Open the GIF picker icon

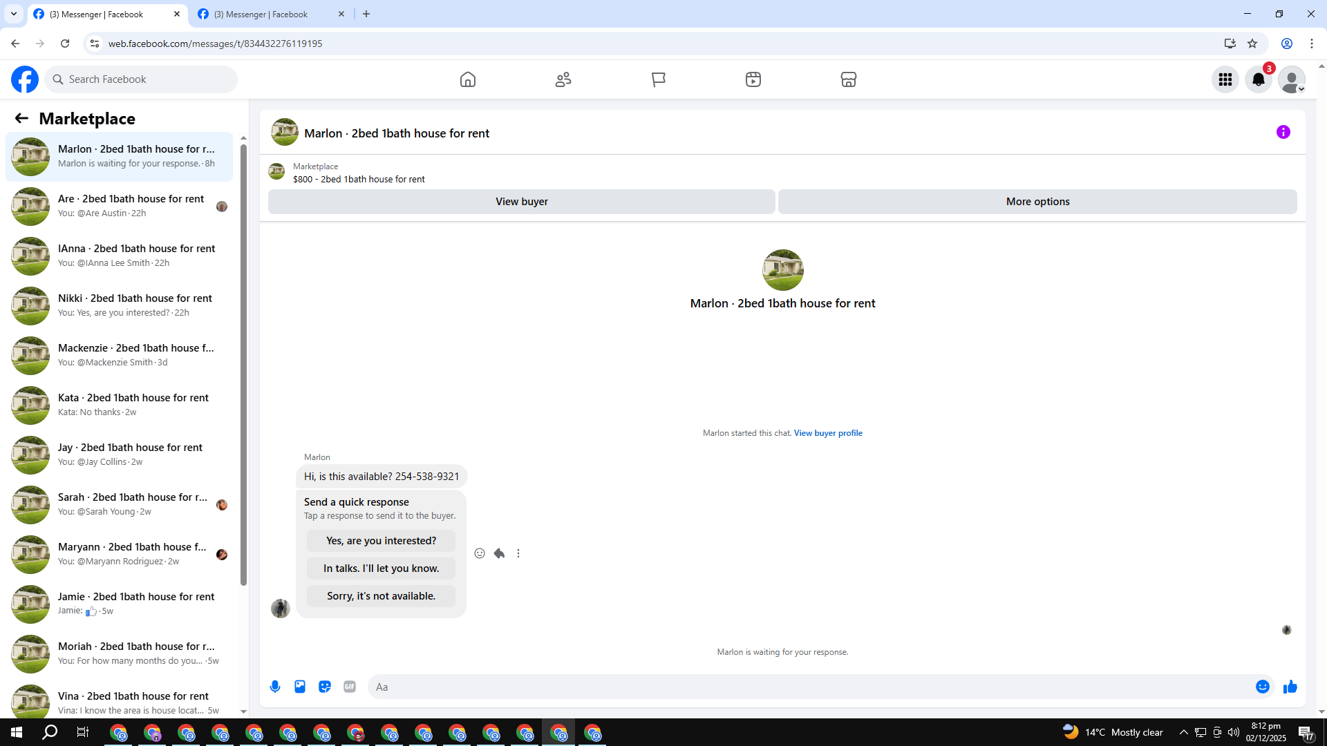350,687
